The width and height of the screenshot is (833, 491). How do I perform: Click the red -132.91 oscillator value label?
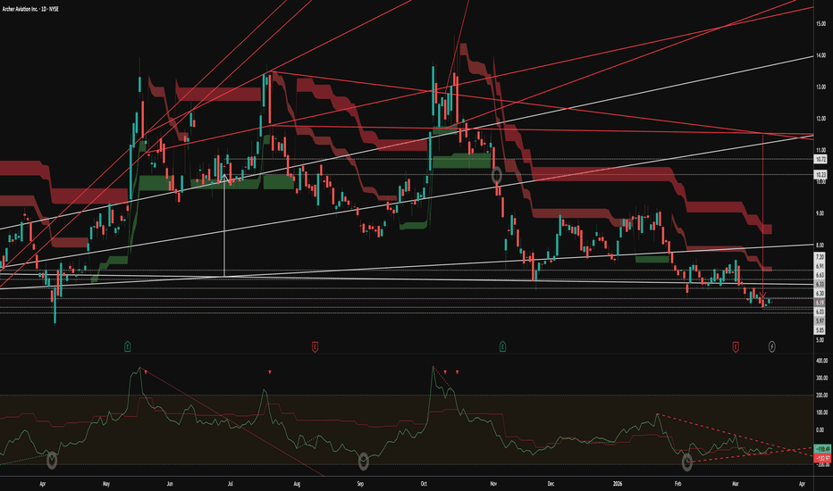(x=819, y=455)
